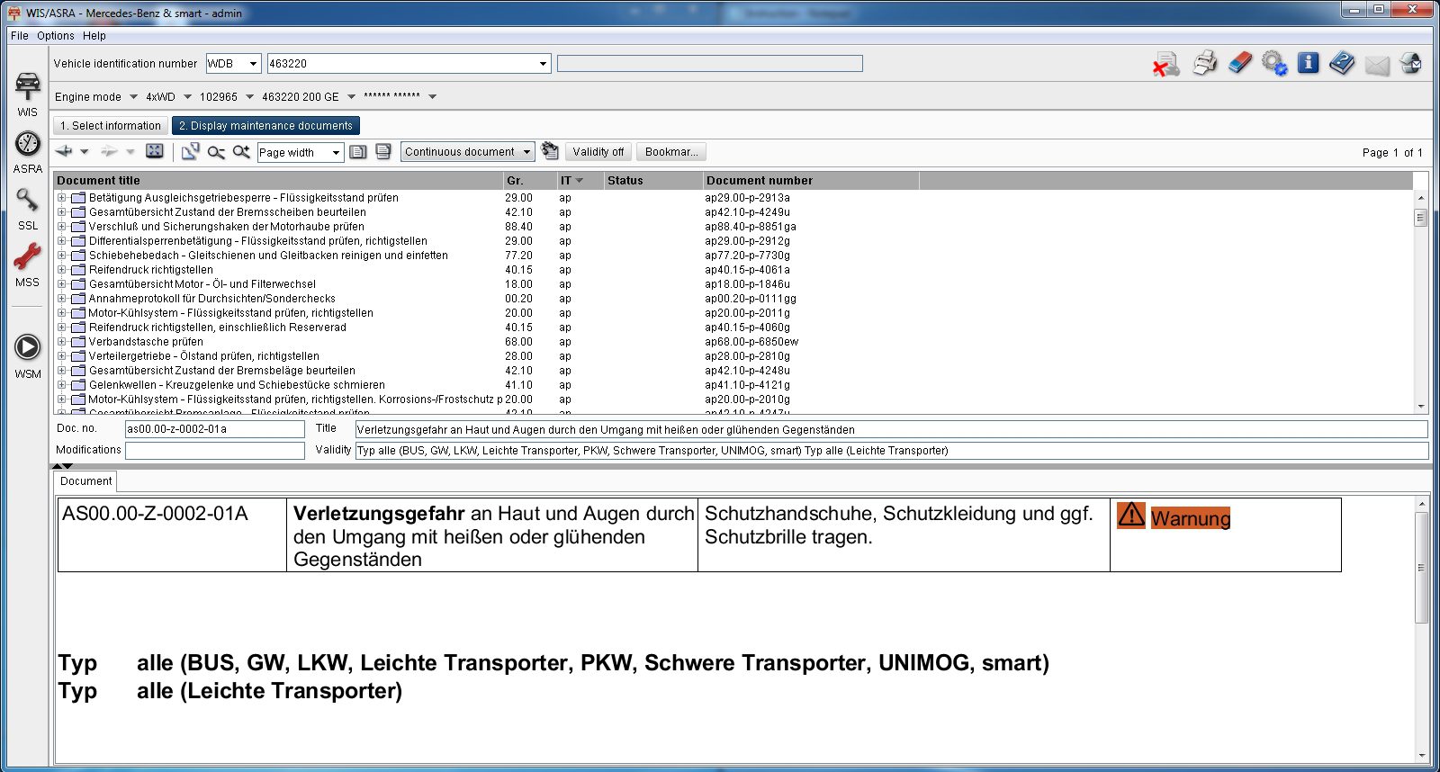Open the 102965 engine dropdown
This screenshot has height=772, width=1440.
[x=249, y=97]
